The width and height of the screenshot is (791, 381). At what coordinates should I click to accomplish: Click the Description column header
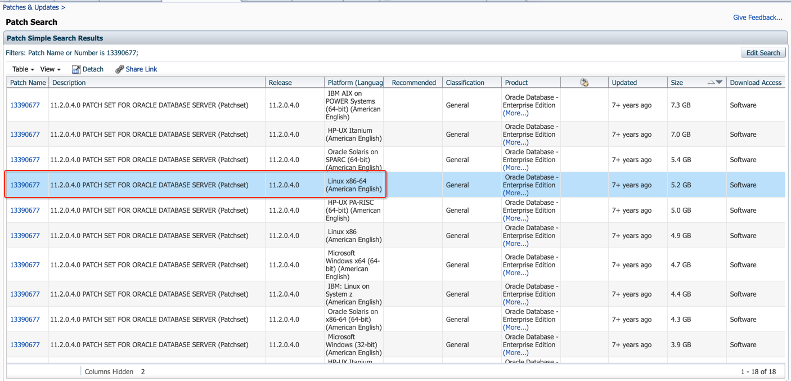pyautogui.click(x=157, y=83)
